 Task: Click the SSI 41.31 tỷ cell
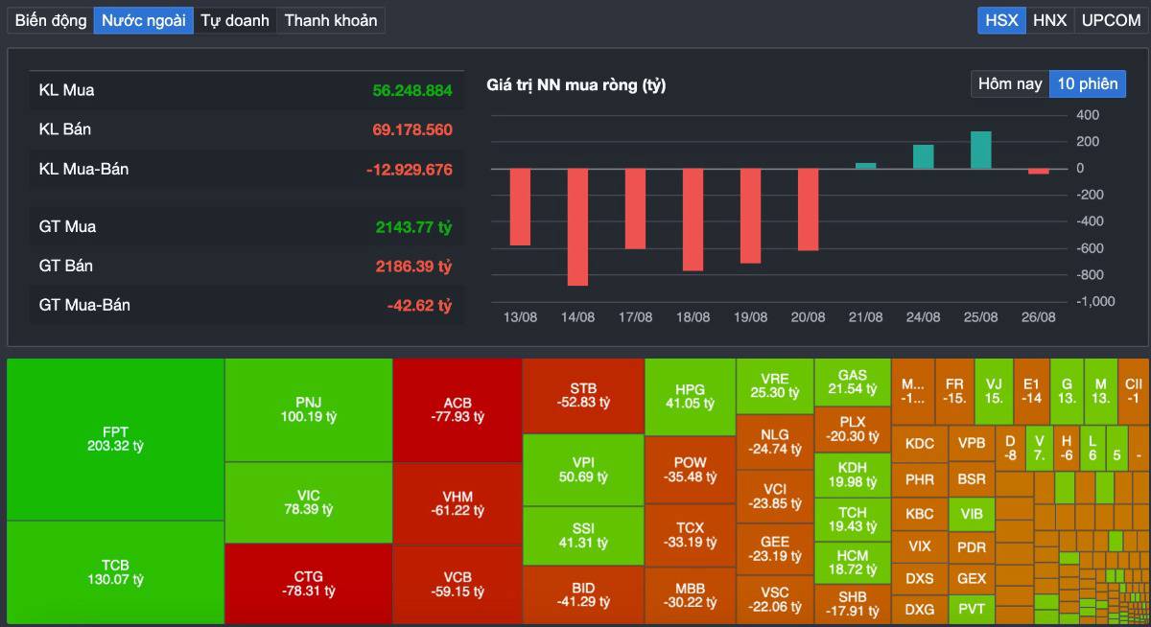(583, 536)
